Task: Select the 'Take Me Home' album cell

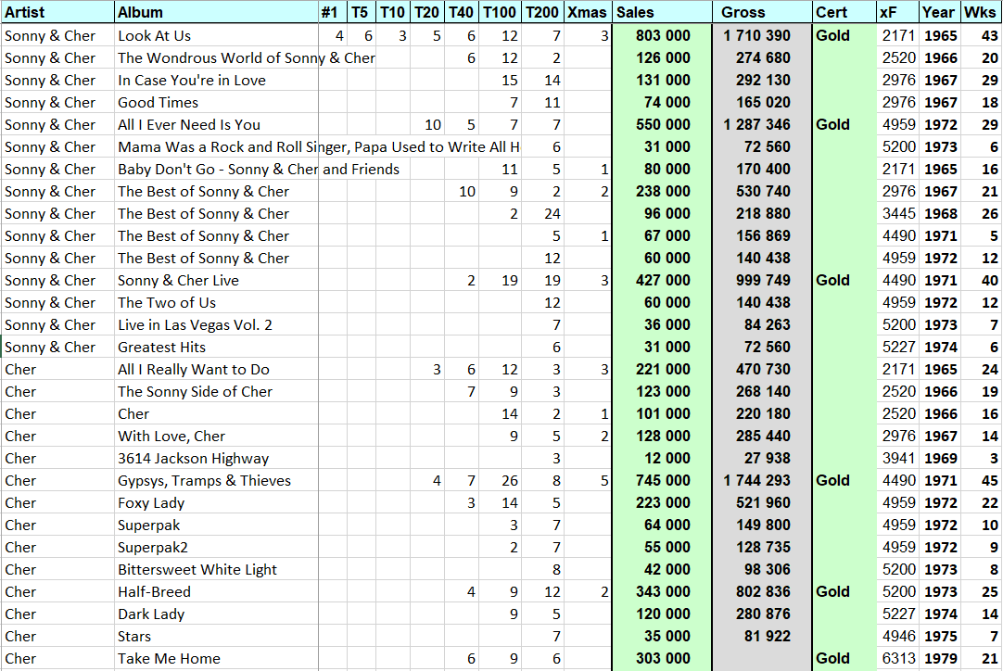Action: [216, 659]
